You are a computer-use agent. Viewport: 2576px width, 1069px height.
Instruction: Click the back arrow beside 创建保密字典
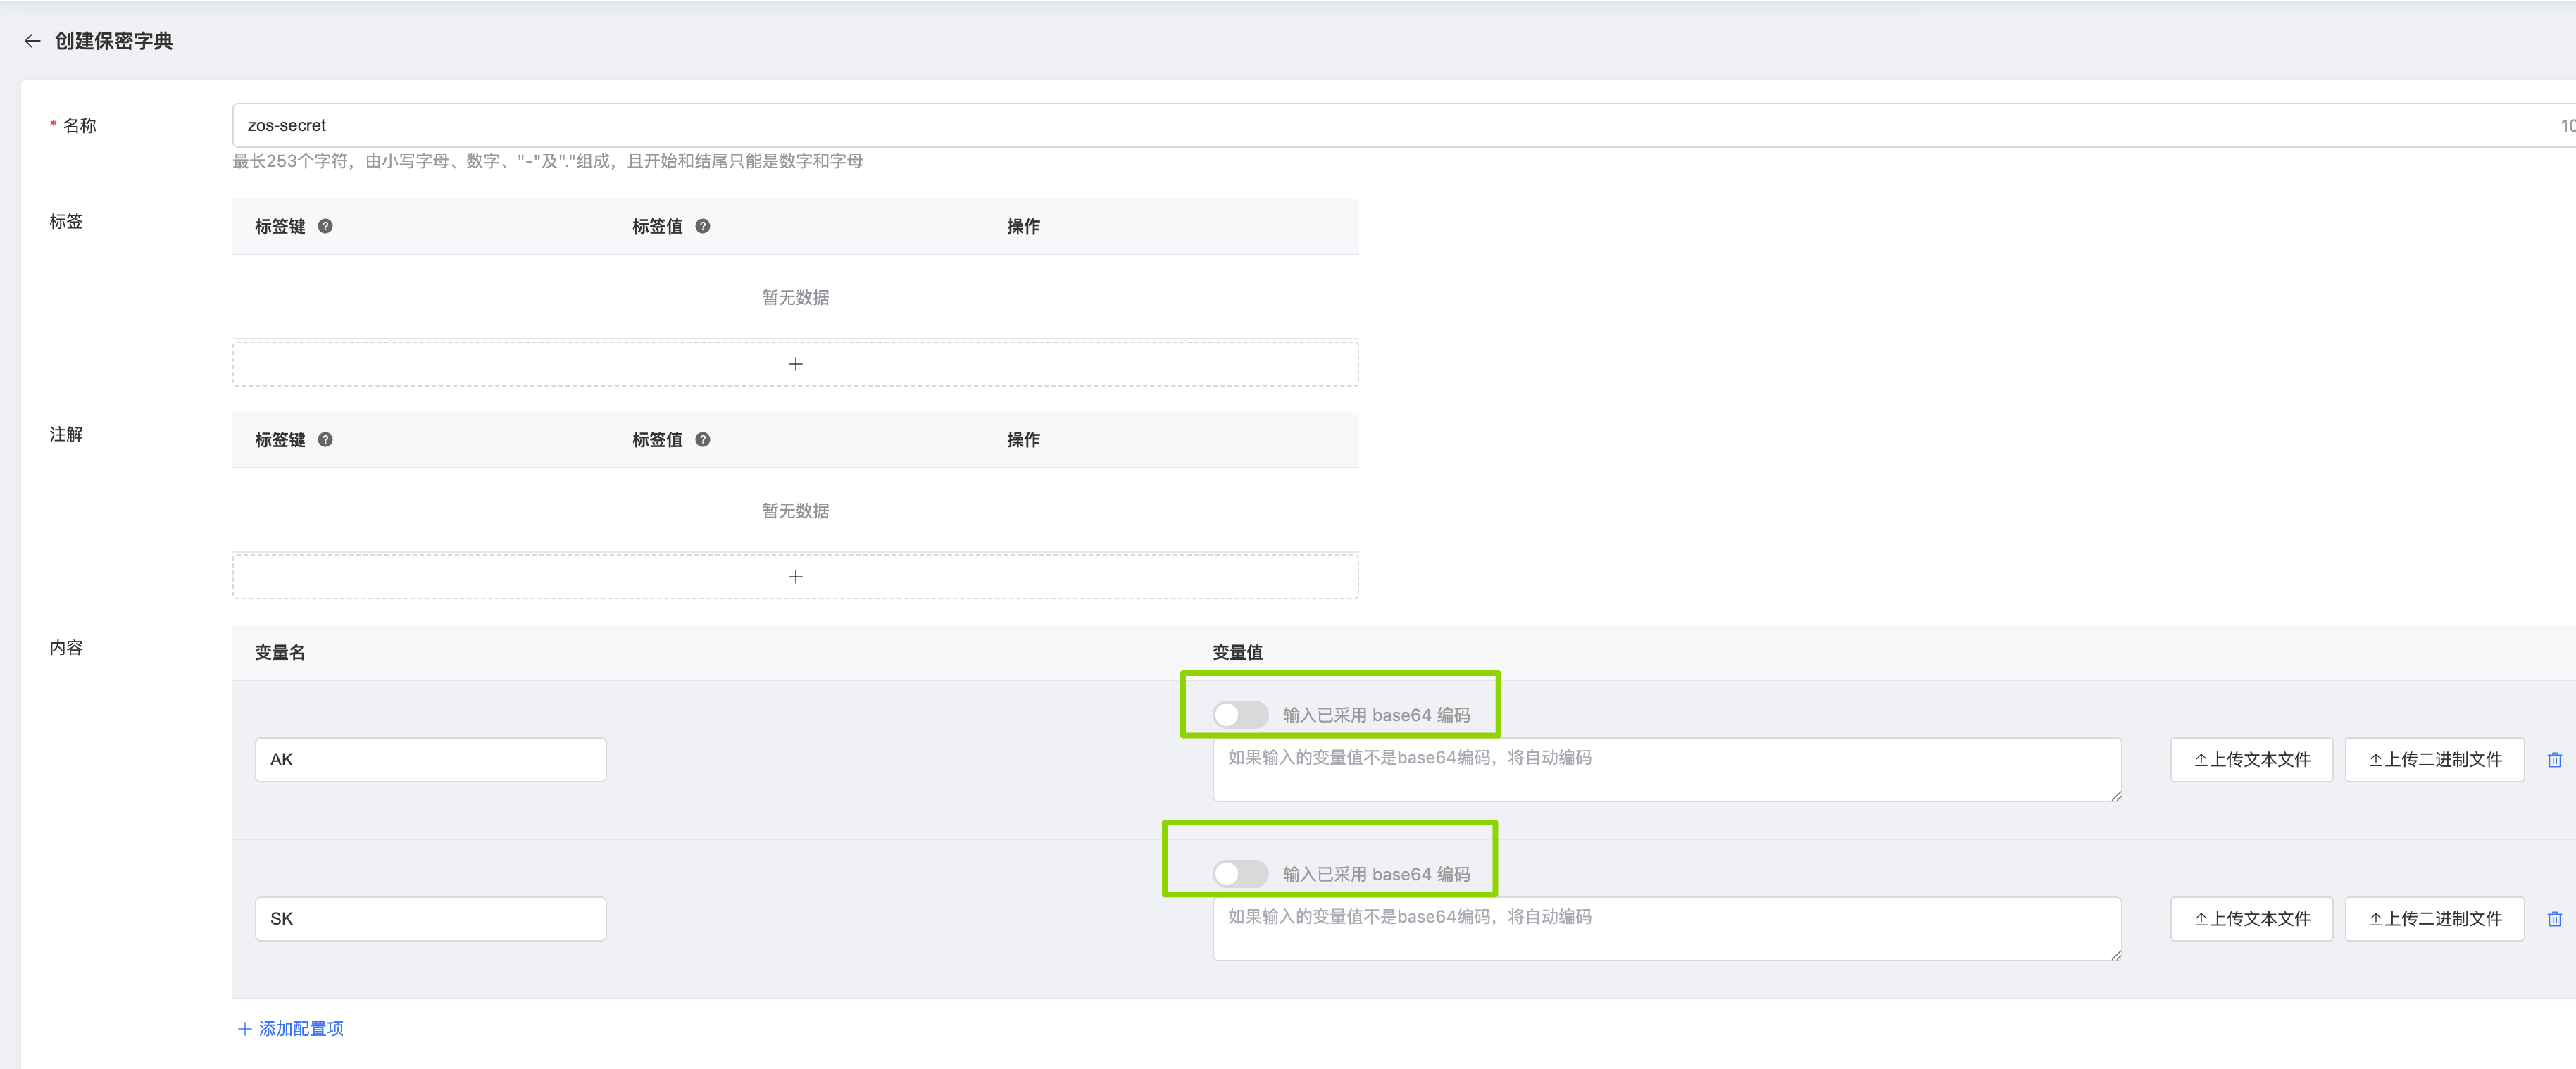tap(32, 41)
